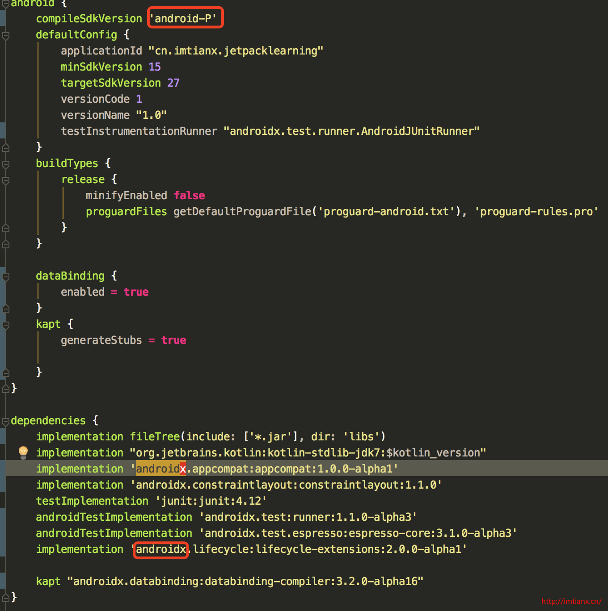Click fold end marker at release closing brace
608x611 pixels.
pyautogui.click(x=6, y=227)
